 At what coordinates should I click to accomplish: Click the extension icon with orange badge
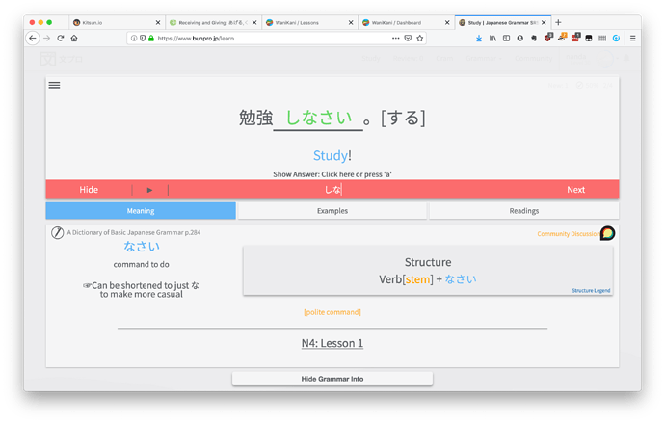[x=563, y=38]
